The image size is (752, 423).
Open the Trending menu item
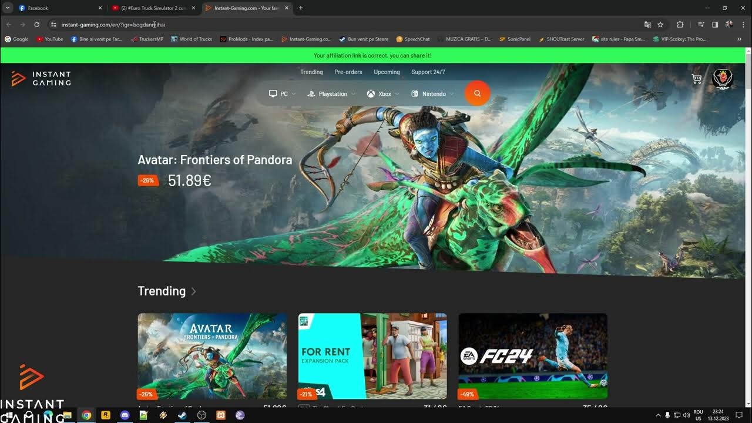pos(311,72)
